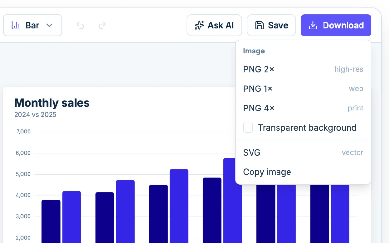389x243 pixels.
Task: Click the 5,000 axis label
Action: click(x=23, y=174)
